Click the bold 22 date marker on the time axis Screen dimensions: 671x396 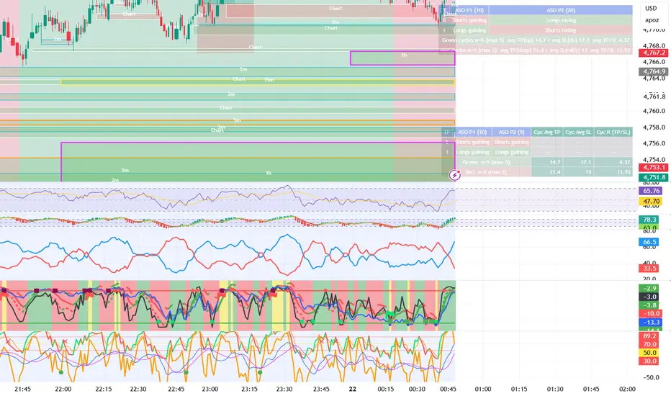(x=352, y=389)
